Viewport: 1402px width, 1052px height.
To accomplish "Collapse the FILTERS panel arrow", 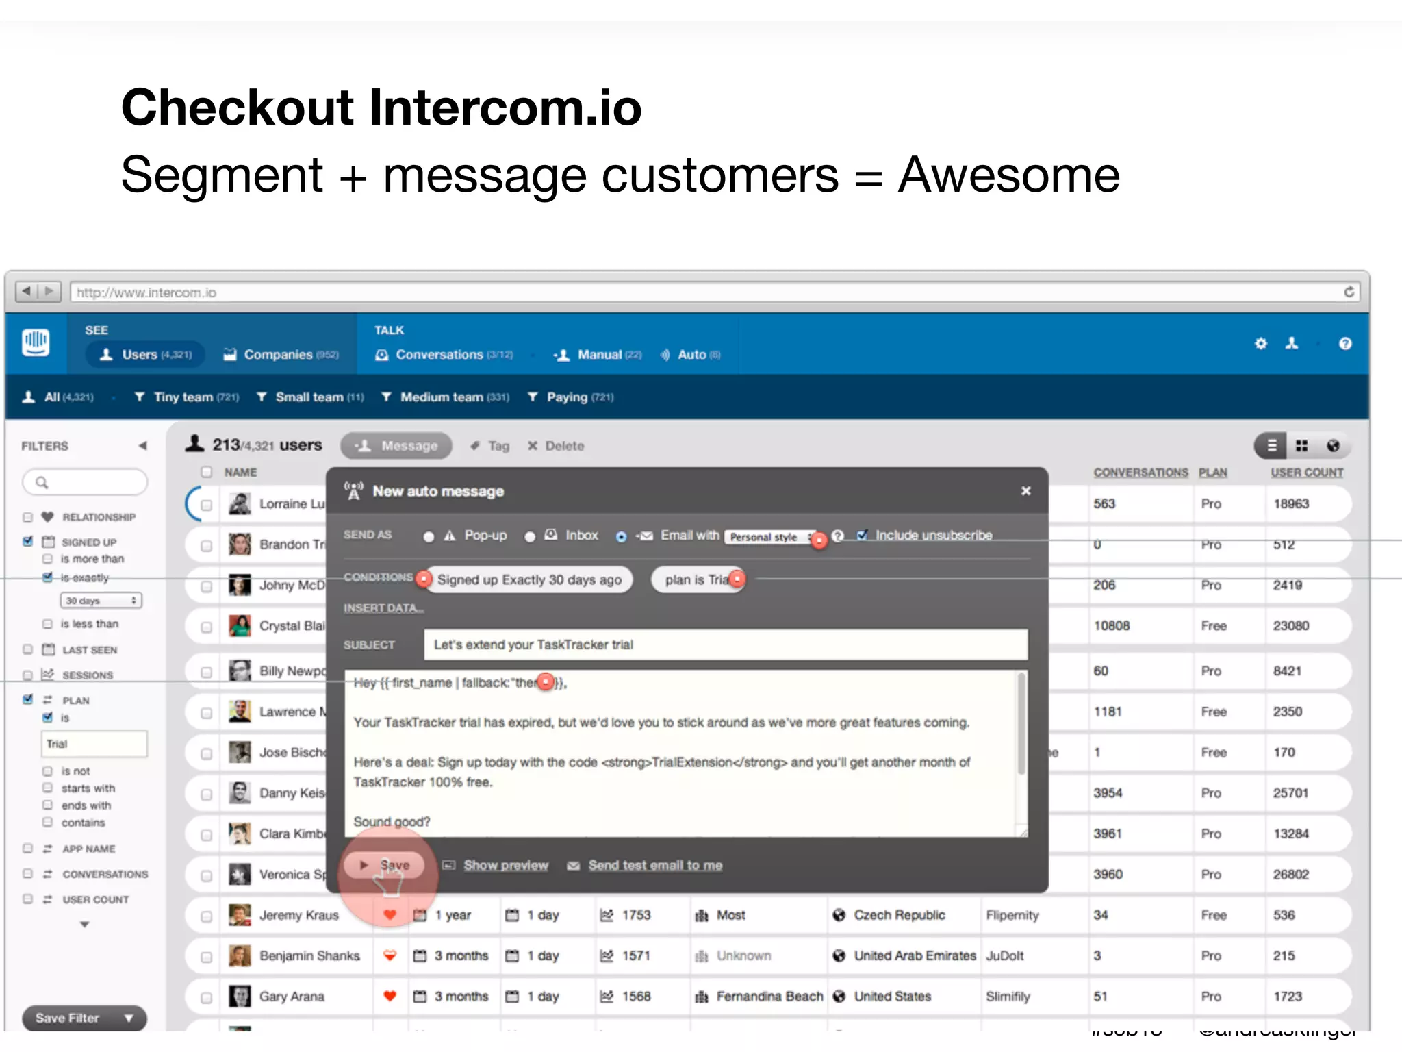I will (x=142, y=446).
